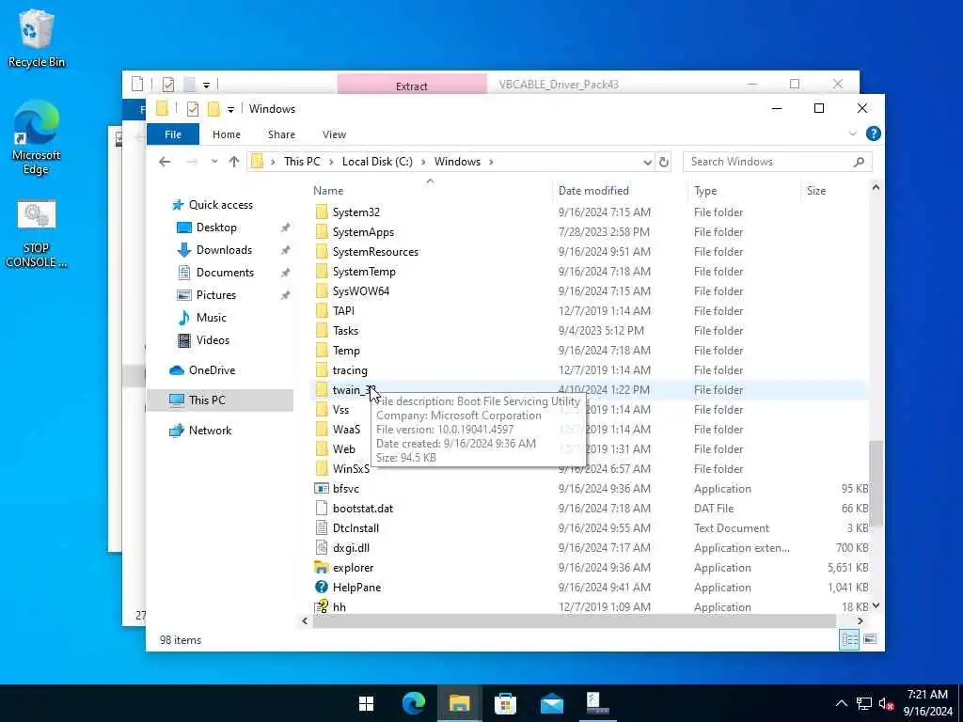Switch to Large icons view button
The image size is (963, 722).
click(870, 639)
